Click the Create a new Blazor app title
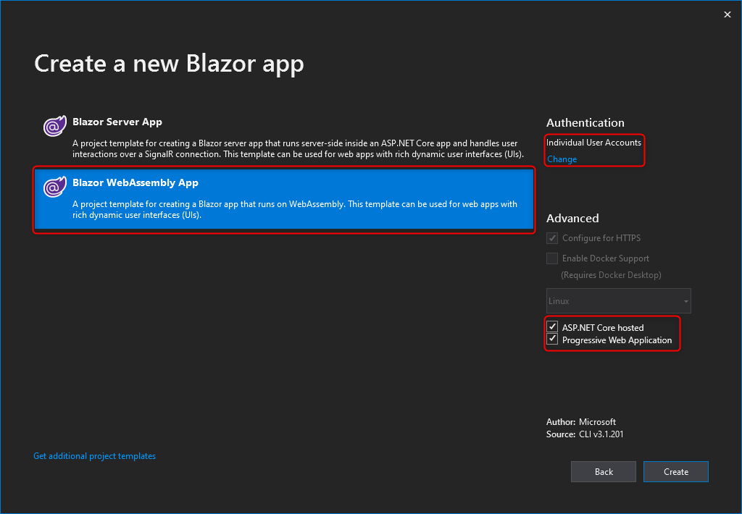This screenshot has height=514, width=742. [169, 64]
